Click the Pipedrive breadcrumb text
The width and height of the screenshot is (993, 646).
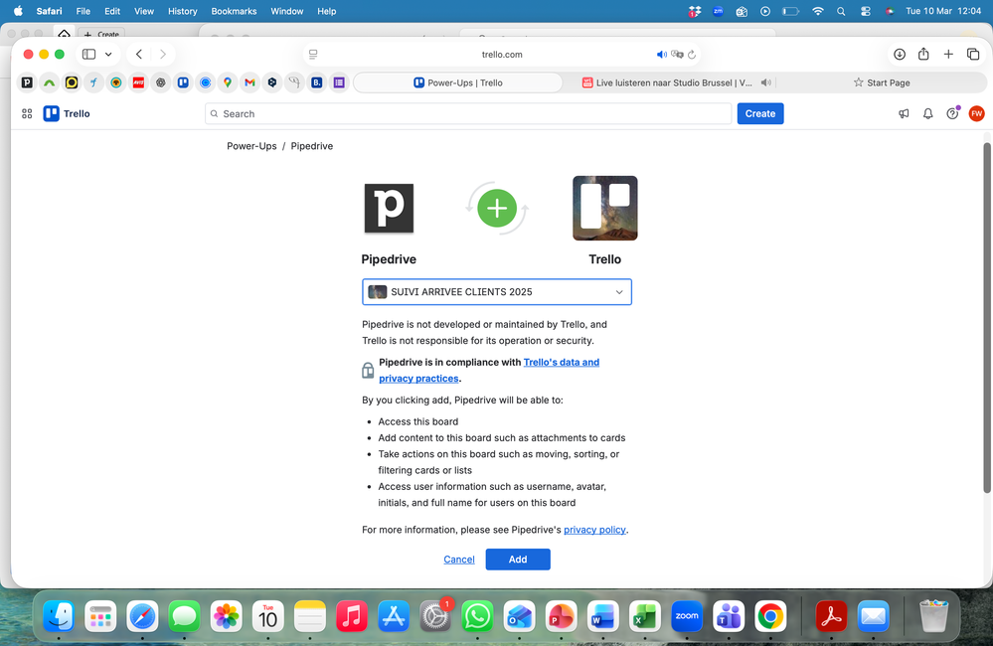tap(311, 146)
